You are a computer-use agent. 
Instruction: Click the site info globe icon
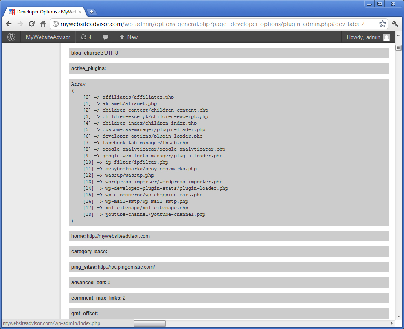click(x=55, y=24)
